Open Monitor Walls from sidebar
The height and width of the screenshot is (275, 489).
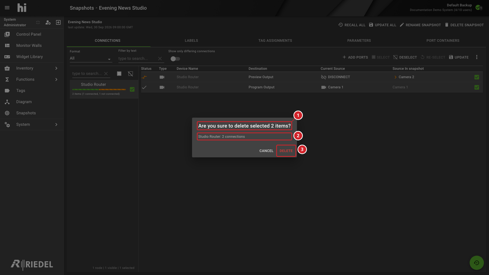32,45
